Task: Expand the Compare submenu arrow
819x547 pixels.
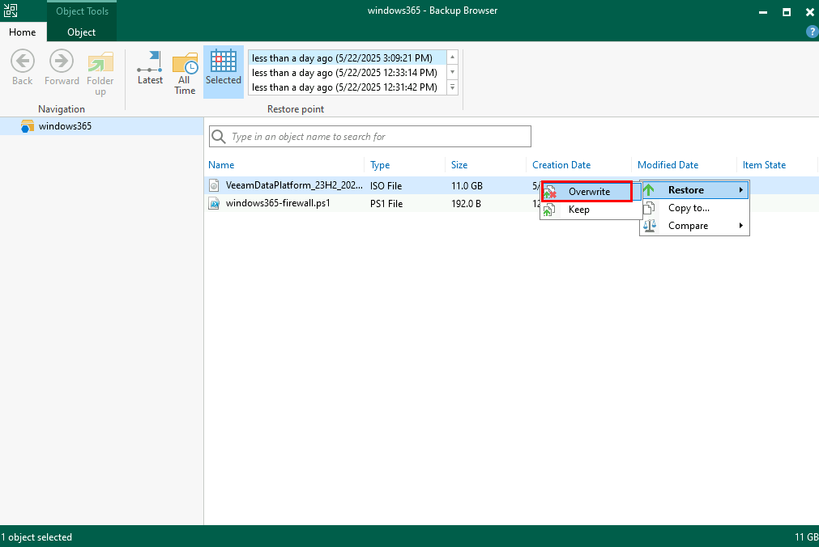Action: tap(740, 226)
